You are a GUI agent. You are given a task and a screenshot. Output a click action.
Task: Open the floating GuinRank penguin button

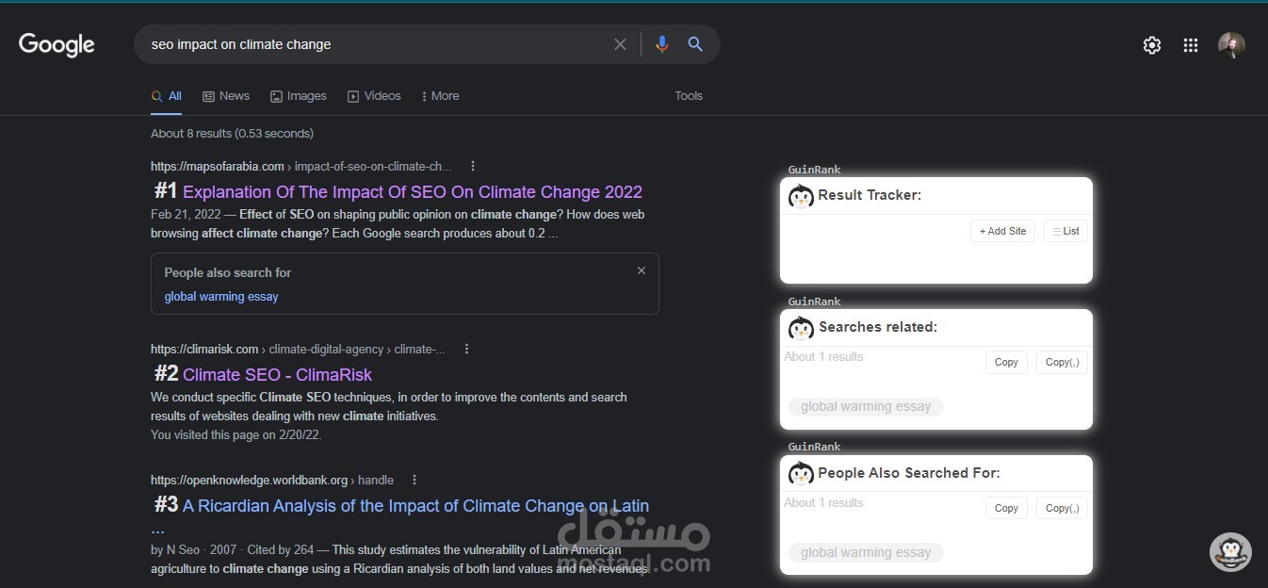[1230, 552]
